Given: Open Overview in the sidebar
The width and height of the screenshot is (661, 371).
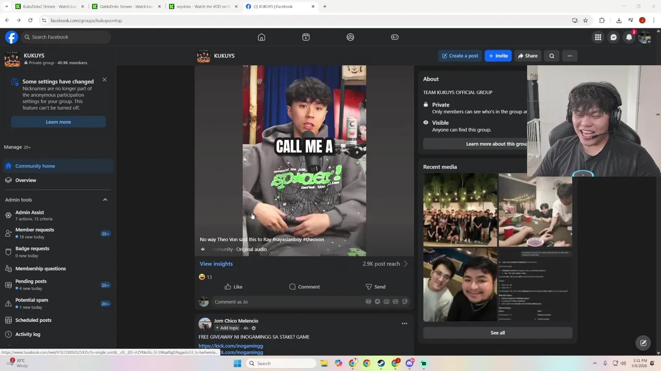Looking at the screenshot, I should (58, 180).
